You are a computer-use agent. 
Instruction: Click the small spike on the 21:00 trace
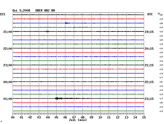(x=47, y=31)
